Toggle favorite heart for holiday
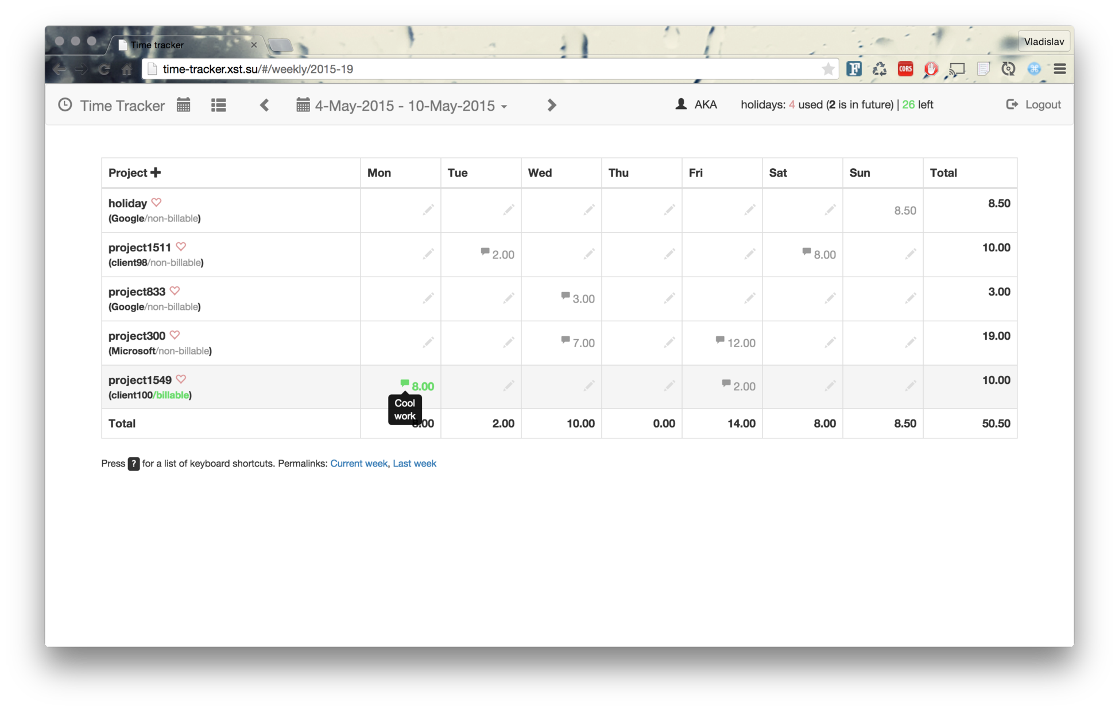The image size is (1119, 711). 156,203
